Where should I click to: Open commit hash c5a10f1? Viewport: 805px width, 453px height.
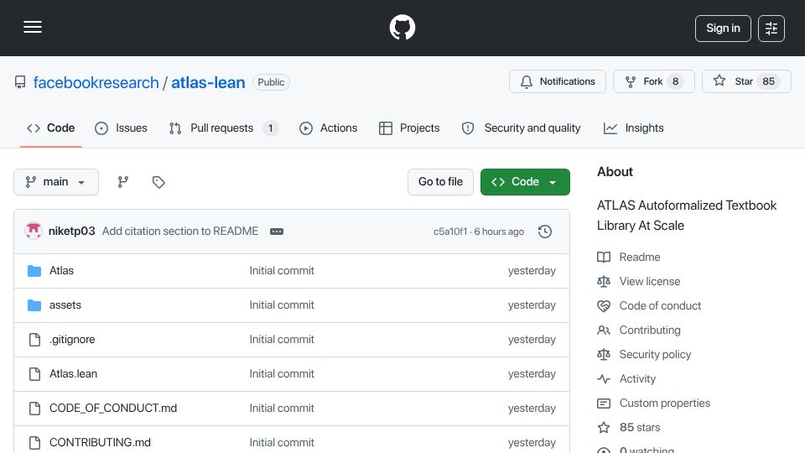(450, 232)
